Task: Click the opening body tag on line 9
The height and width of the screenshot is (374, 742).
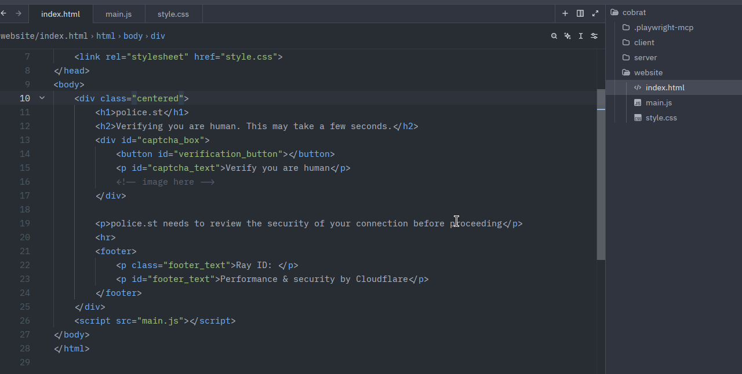Action: pos(69,85)
